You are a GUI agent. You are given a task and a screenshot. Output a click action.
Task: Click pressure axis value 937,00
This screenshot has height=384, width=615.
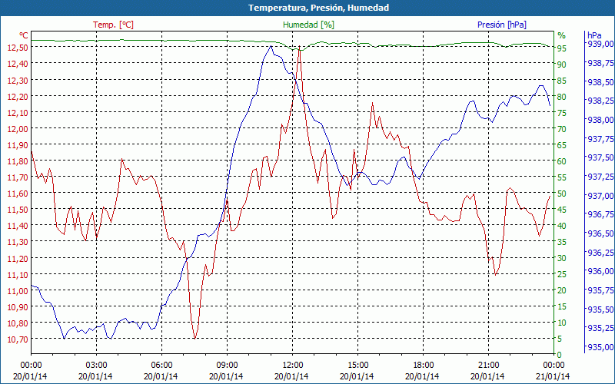tap(600, 195)
